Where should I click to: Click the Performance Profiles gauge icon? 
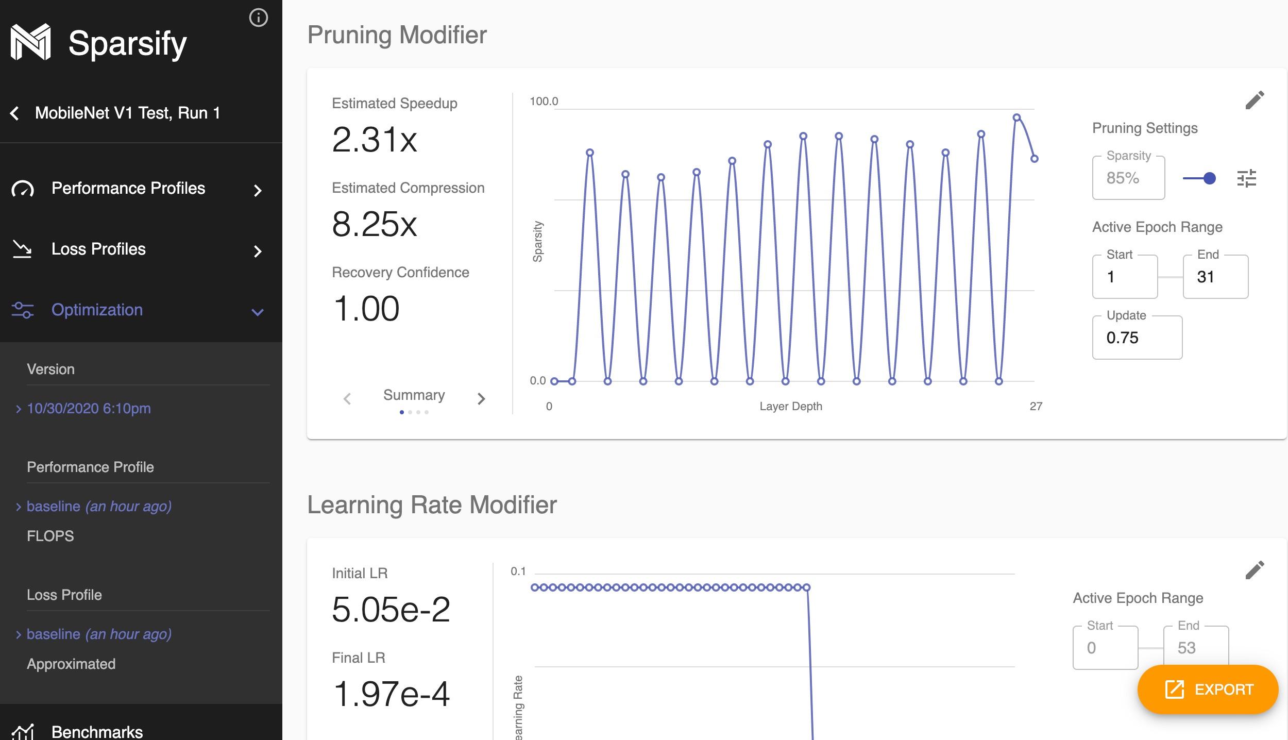tap(23, 189)
